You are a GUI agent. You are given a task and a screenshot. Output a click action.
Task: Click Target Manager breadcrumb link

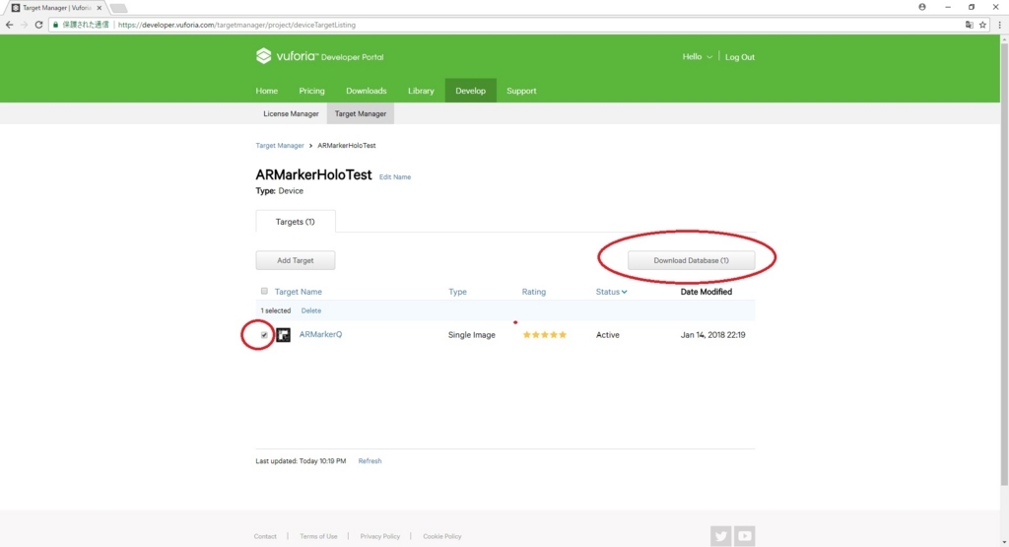279,146
